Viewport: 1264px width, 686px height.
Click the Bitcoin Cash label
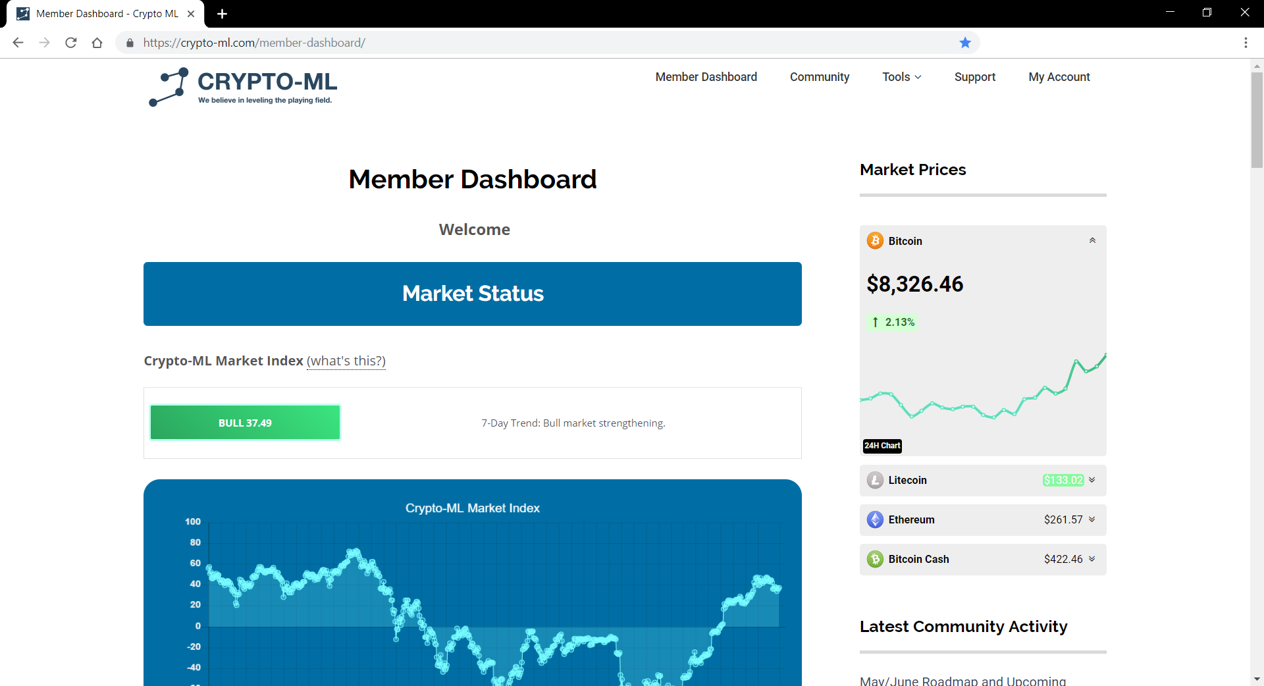[918, 560]
